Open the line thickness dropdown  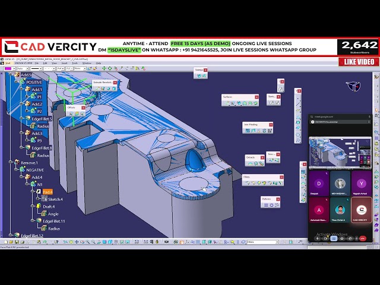coord(41,69)
